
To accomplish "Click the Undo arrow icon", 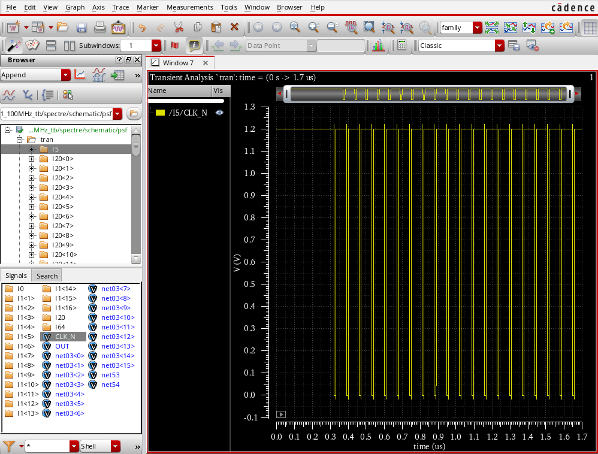I will [x=141, y=28].
